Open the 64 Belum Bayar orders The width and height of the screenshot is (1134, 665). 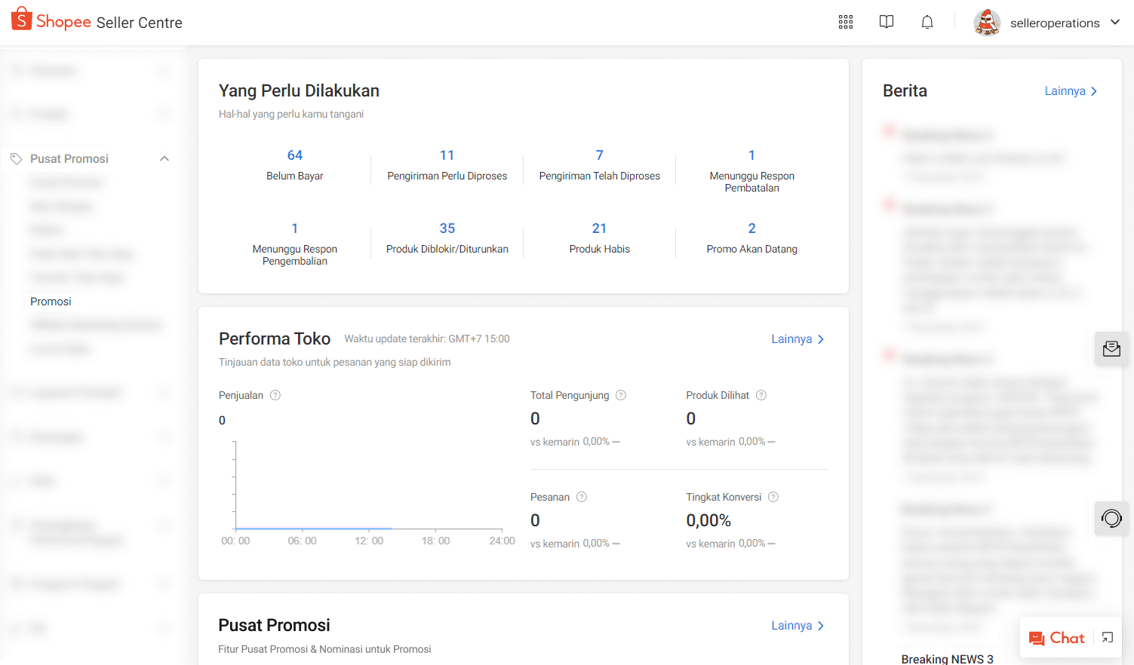pyautogui.click(x=294, y=164)
